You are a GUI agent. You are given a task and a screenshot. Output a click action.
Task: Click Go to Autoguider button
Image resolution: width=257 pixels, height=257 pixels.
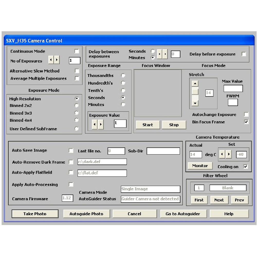click(x=182, y=214)
